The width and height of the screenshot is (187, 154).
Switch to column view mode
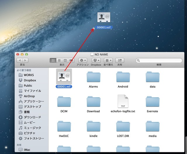click(x=65, y=60)
